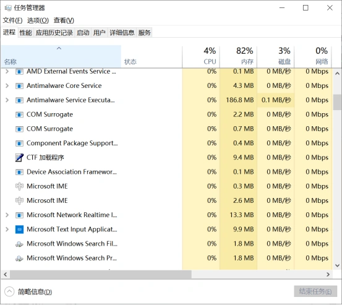
Task: Expand the AMD External Events Service row
Action: point(7,71)
